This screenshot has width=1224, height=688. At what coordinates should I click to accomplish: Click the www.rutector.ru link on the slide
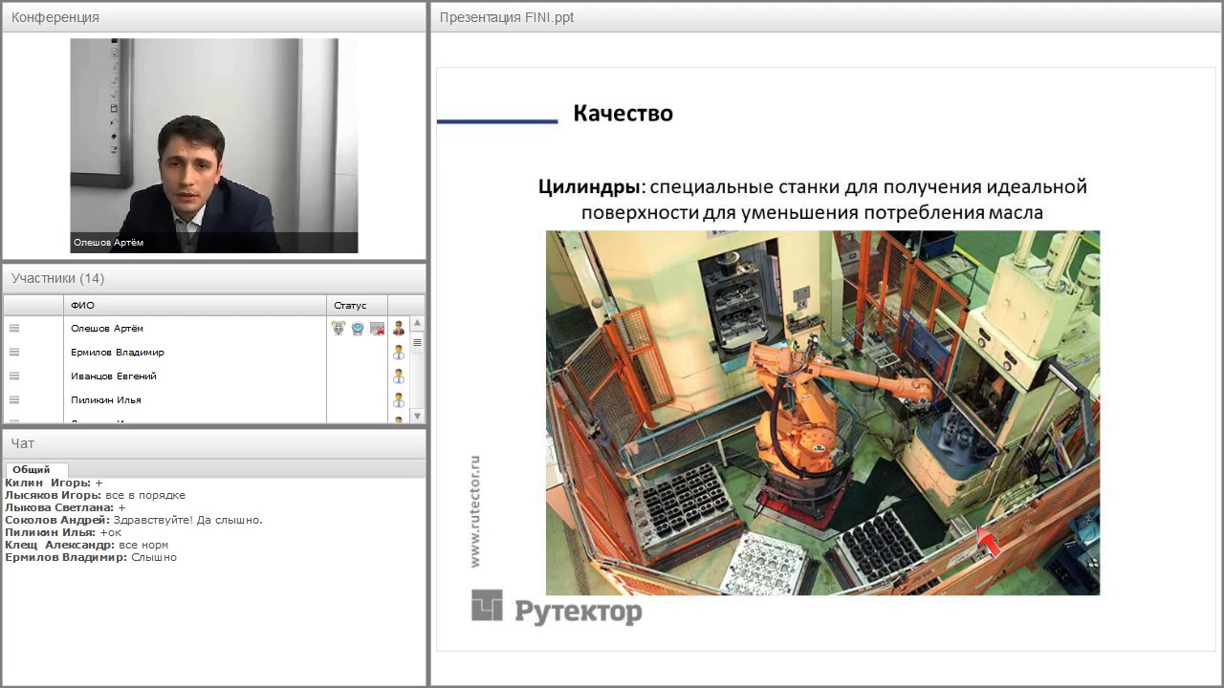point(475,512)
